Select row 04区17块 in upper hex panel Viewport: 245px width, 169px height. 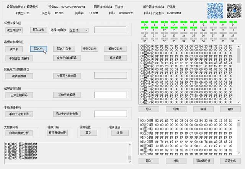(186, 102)
